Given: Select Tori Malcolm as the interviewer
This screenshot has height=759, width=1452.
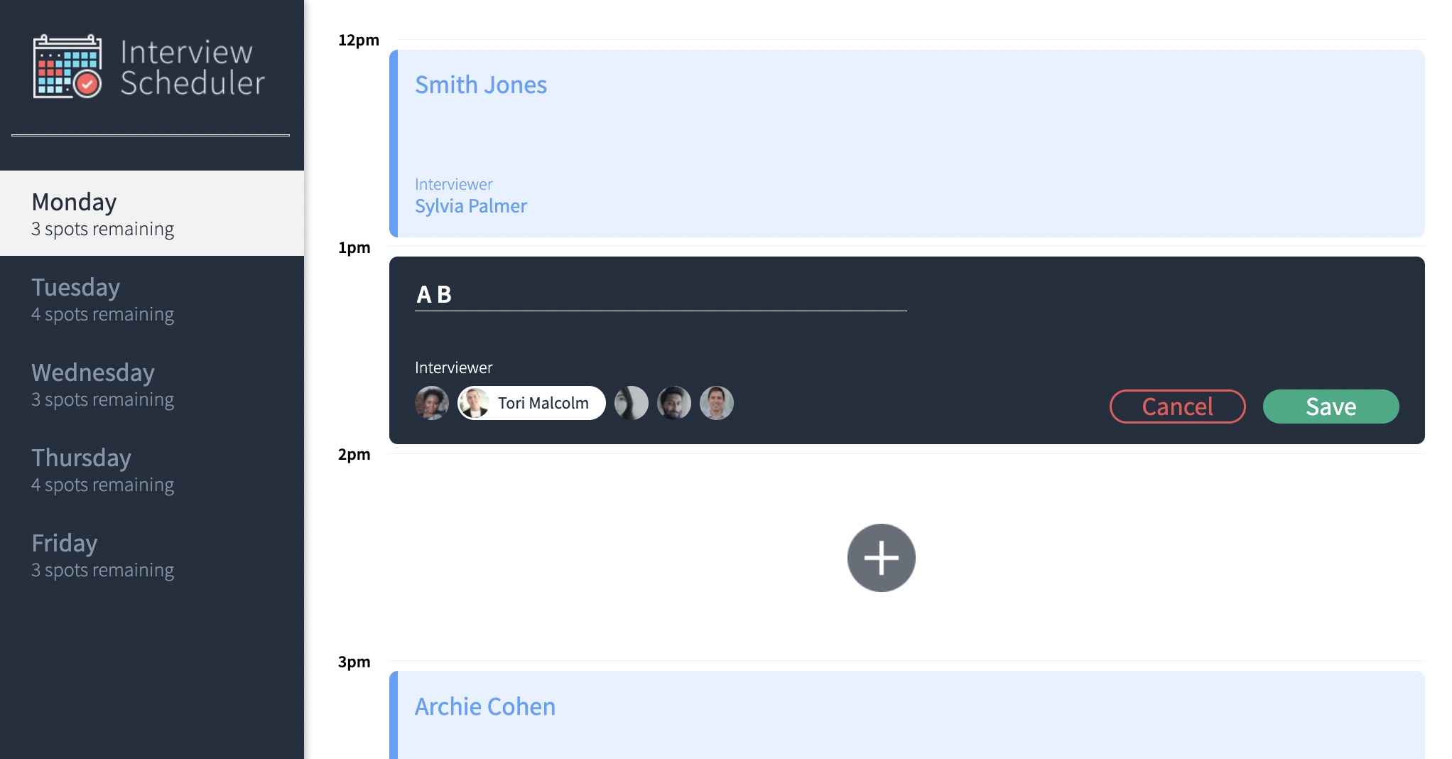Looking at the screenshot, I should (x=531, y=403).
